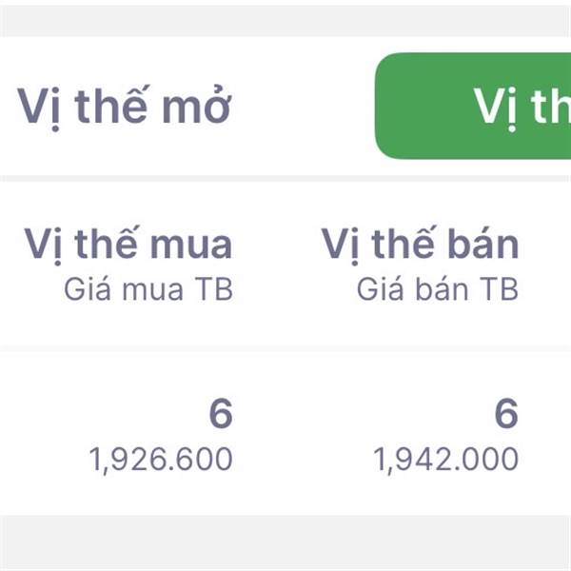Switch to the Vị thế mở tab
571x571 pixels.
[x=124, y=107]
